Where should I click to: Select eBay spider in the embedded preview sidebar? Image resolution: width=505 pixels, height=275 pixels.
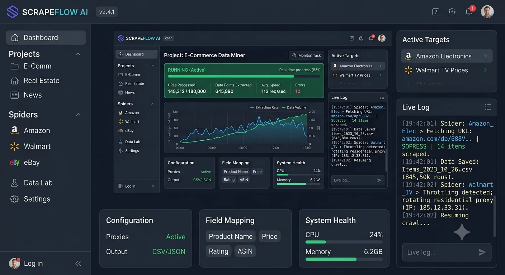[126, 131]
